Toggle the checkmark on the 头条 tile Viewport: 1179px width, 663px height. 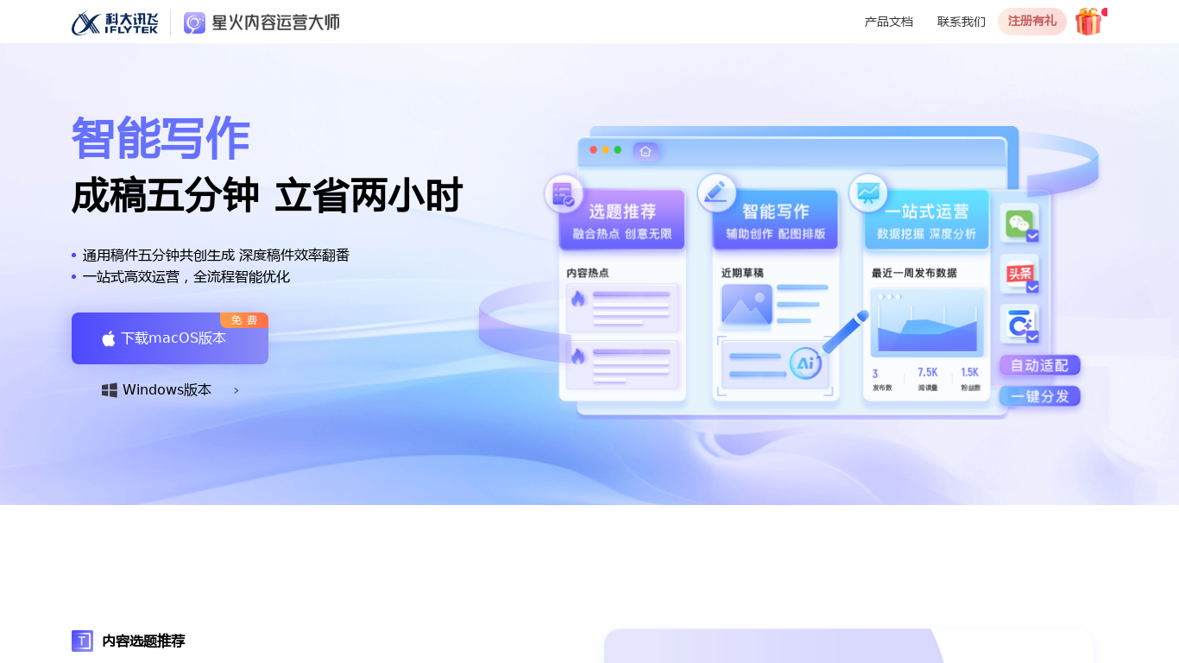tap(1032, 287)
